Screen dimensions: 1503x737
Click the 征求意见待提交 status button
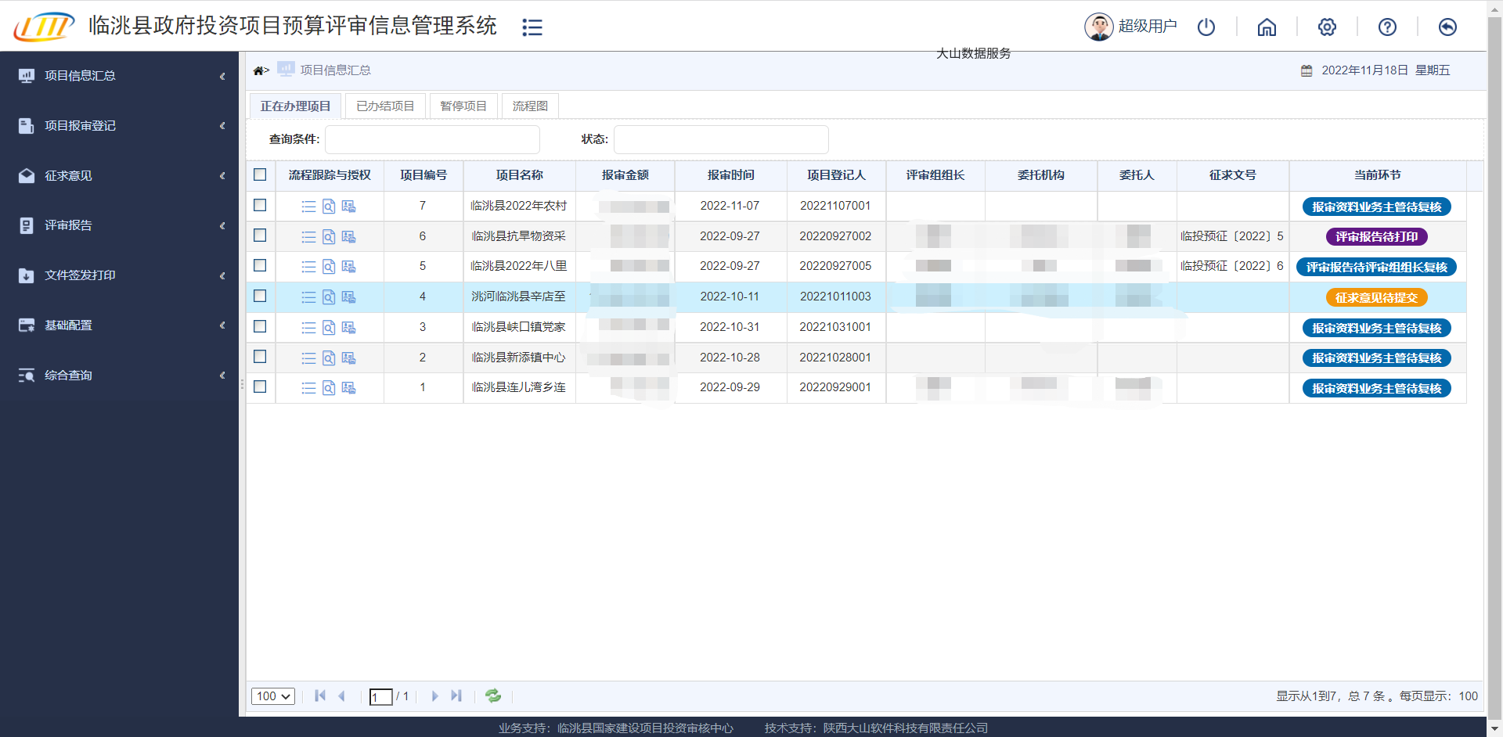1376,298
